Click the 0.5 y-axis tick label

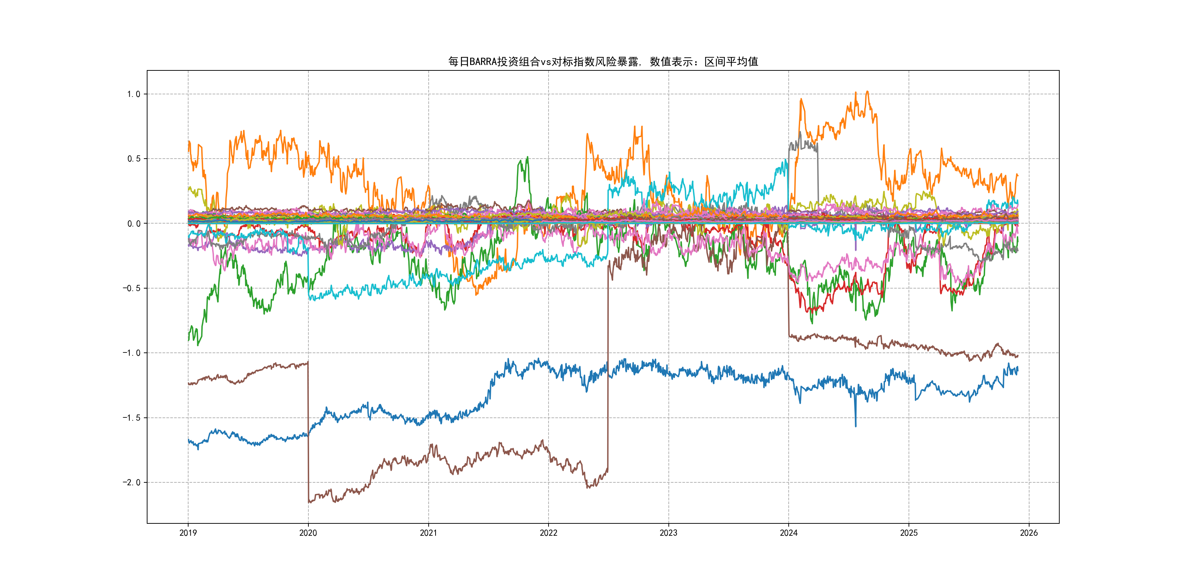[133, 159]
